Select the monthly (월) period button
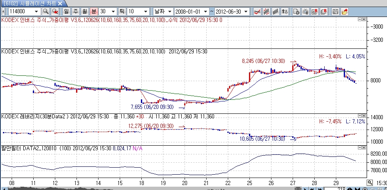Screen dimensions: 387x190 [85, 11]
